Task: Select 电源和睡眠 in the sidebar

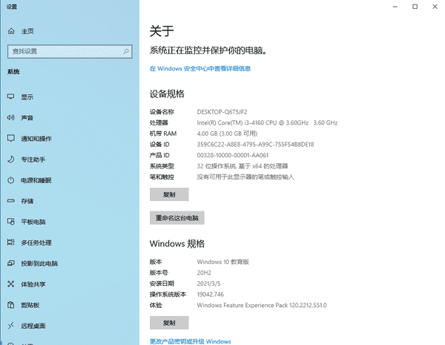Action: pos(36,180)
